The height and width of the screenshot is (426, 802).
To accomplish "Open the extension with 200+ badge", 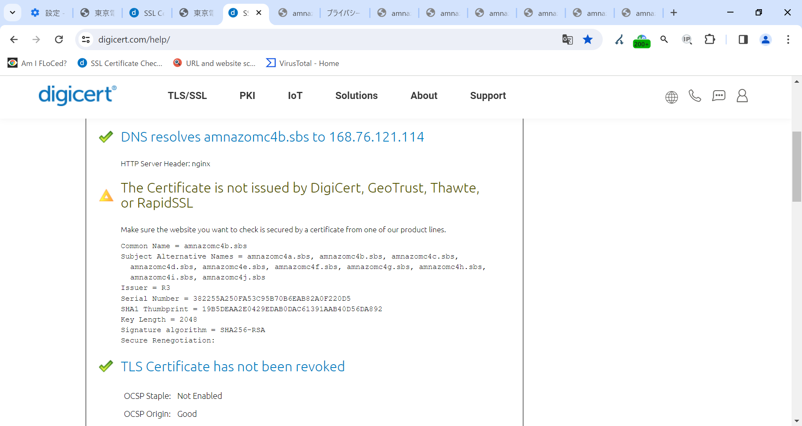I will (x=642, y=41).
